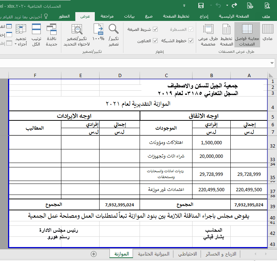Open the Data (بيانات) tab
The height and width of the screenshot is (261, 277).
coord(129,17)
